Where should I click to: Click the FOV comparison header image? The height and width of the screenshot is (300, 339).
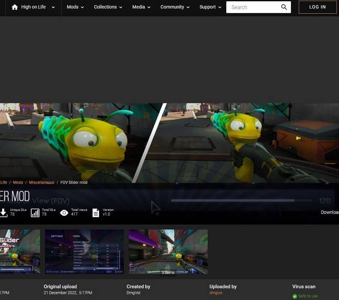(170, 143)
